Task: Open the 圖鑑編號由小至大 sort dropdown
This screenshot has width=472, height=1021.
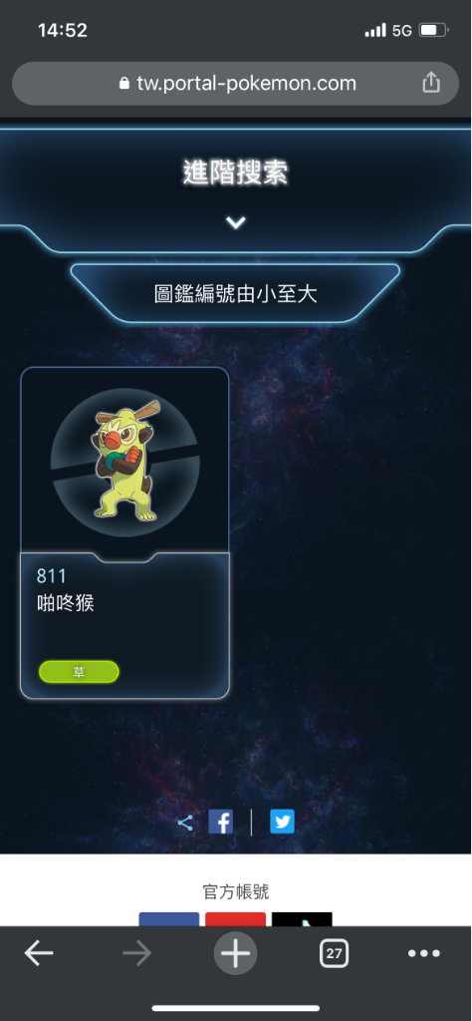Action: click(x=235, y=293)
